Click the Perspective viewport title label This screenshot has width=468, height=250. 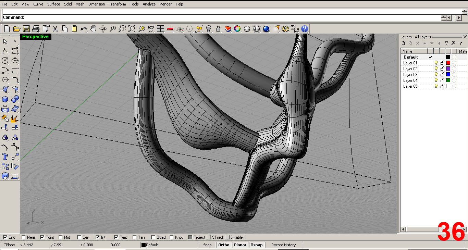click(35, 37)
